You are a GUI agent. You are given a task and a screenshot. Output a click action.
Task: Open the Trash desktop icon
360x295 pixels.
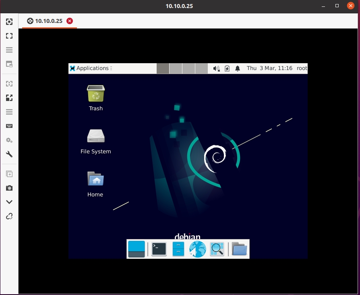point(96,98)
